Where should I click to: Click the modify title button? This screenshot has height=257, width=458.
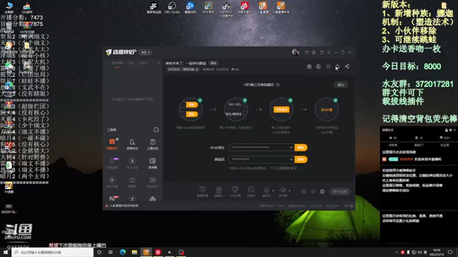pyautogui.click(x=214, y=63)
